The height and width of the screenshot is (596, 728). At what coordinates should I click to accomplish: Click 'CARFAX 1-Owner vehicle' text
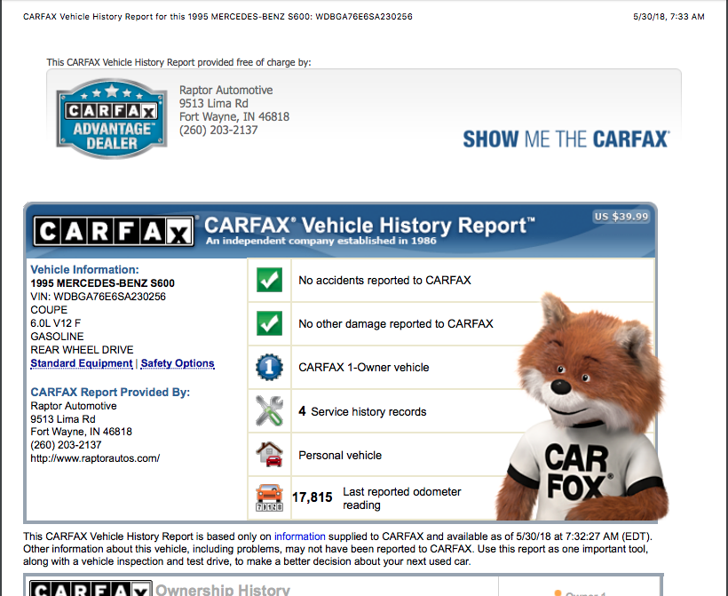(x=363, y=368)
